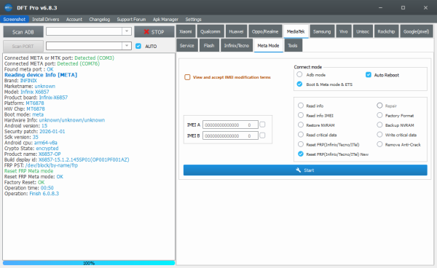Select the Factory Format option
The width and height of the screenshot is (437, 268).
(x=379, y=115)
